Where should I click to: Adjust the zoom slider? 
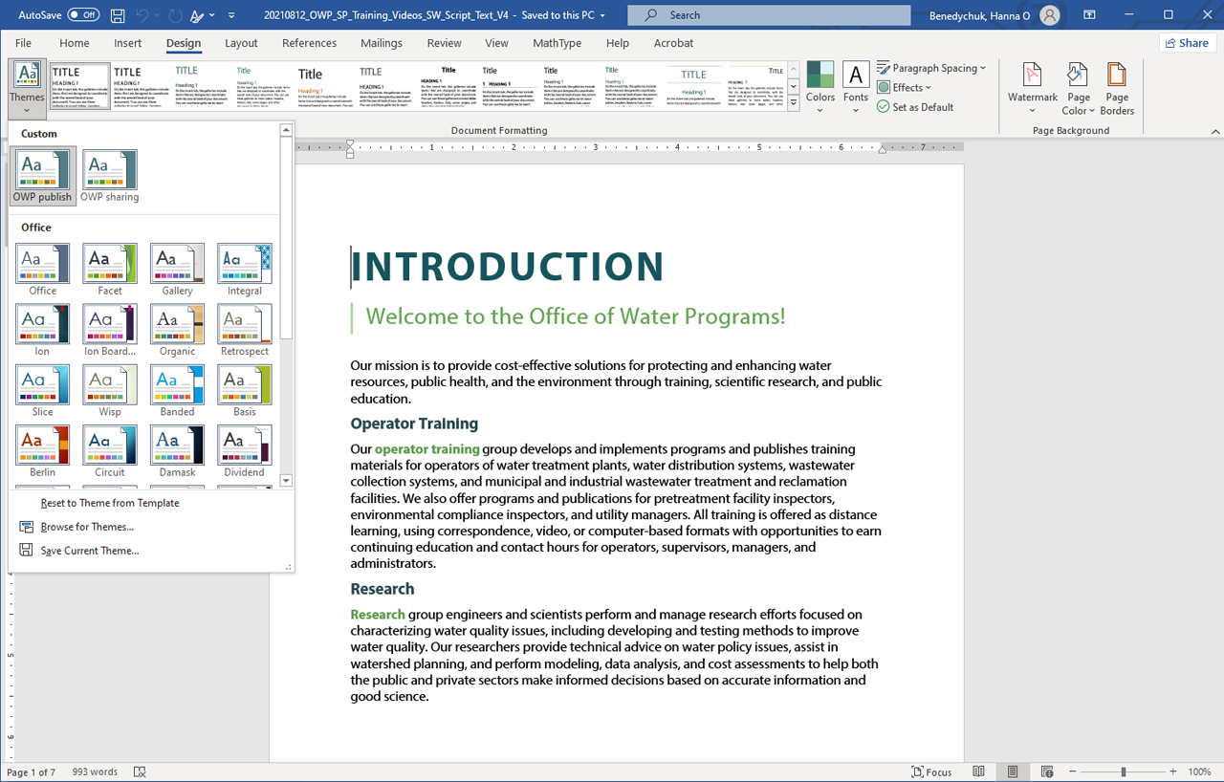(1124, 771)
